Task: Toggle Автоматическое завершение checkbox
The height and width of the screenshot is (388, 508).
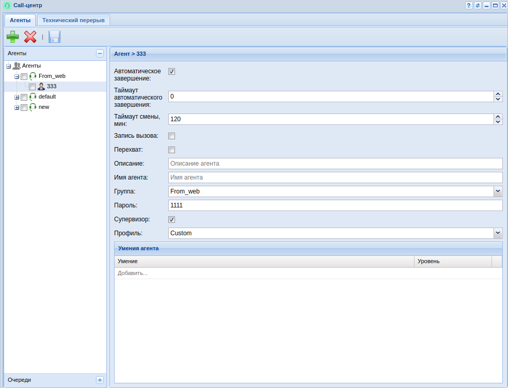Action: pyautogui.click(x=172, y=72)
